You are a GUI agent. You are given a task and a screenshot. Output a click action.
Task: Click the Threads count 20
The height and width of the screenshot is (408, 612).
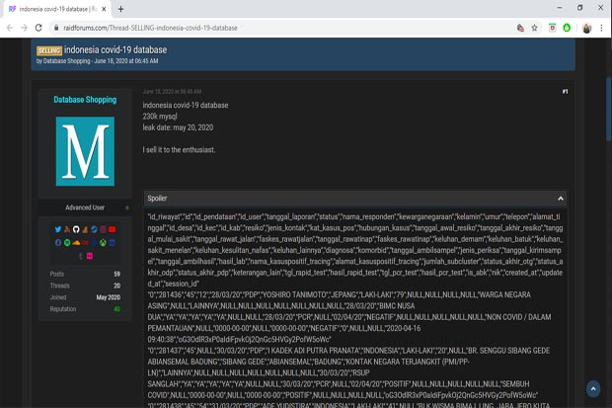(117, 286)
